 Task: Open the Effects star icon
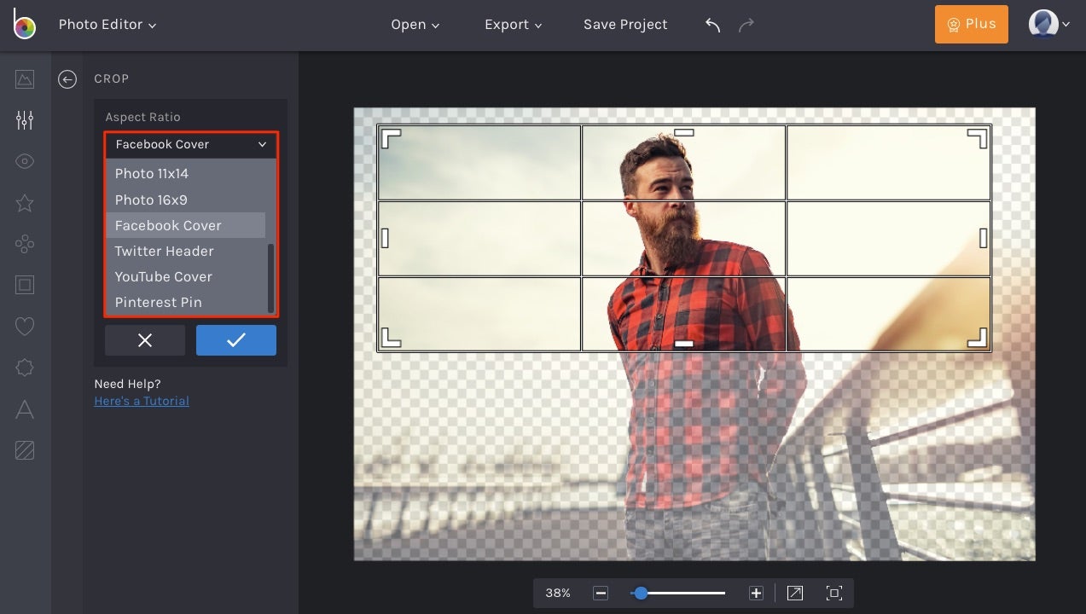tap(25, 203)
